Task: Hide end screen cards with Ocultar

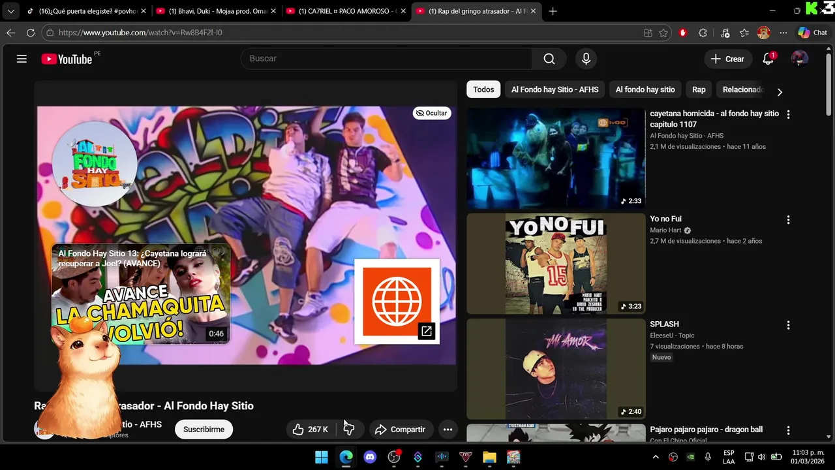Action: point(432,113)
